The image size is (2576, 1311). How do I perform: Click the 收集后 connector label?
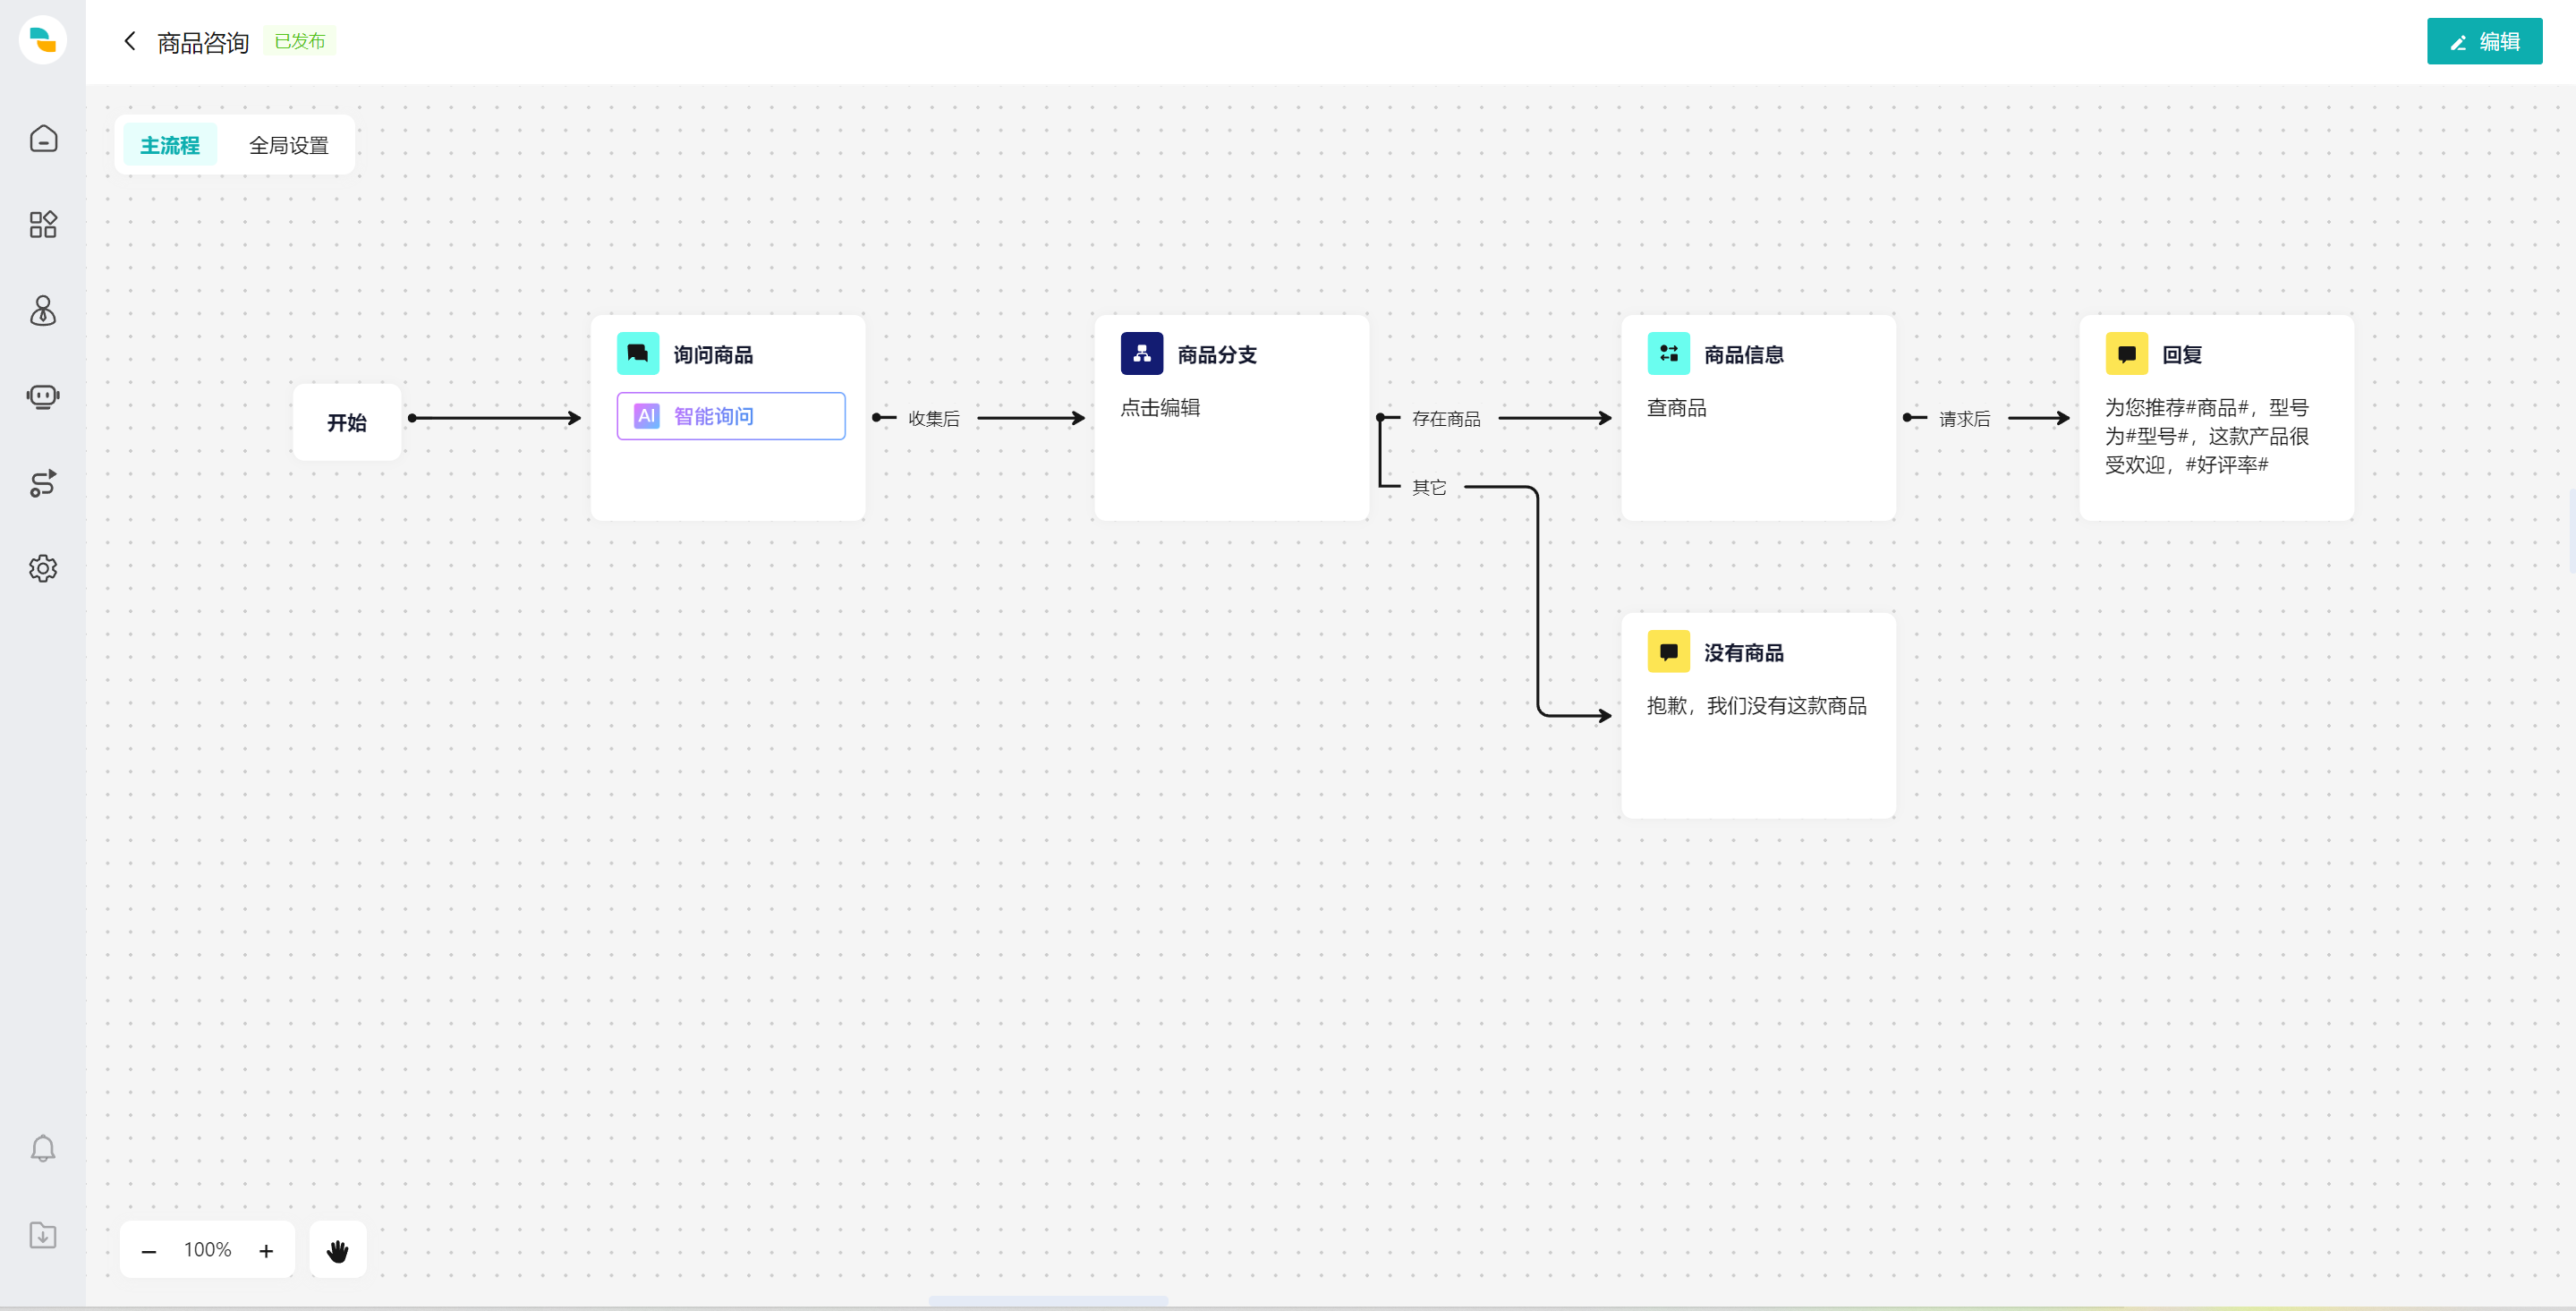point(933,419)
